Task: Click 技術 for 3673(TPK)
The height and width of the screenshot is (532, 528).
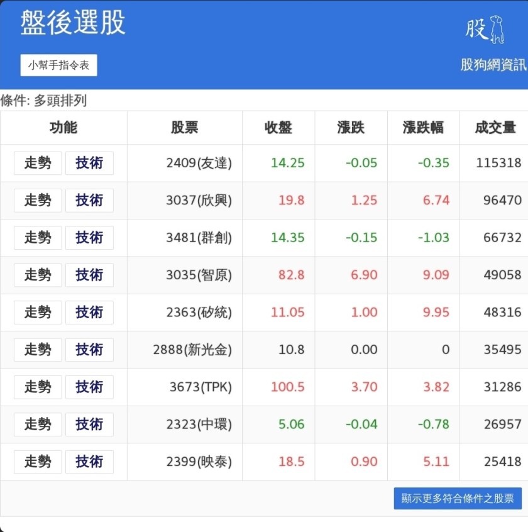Action: [89, 387]
